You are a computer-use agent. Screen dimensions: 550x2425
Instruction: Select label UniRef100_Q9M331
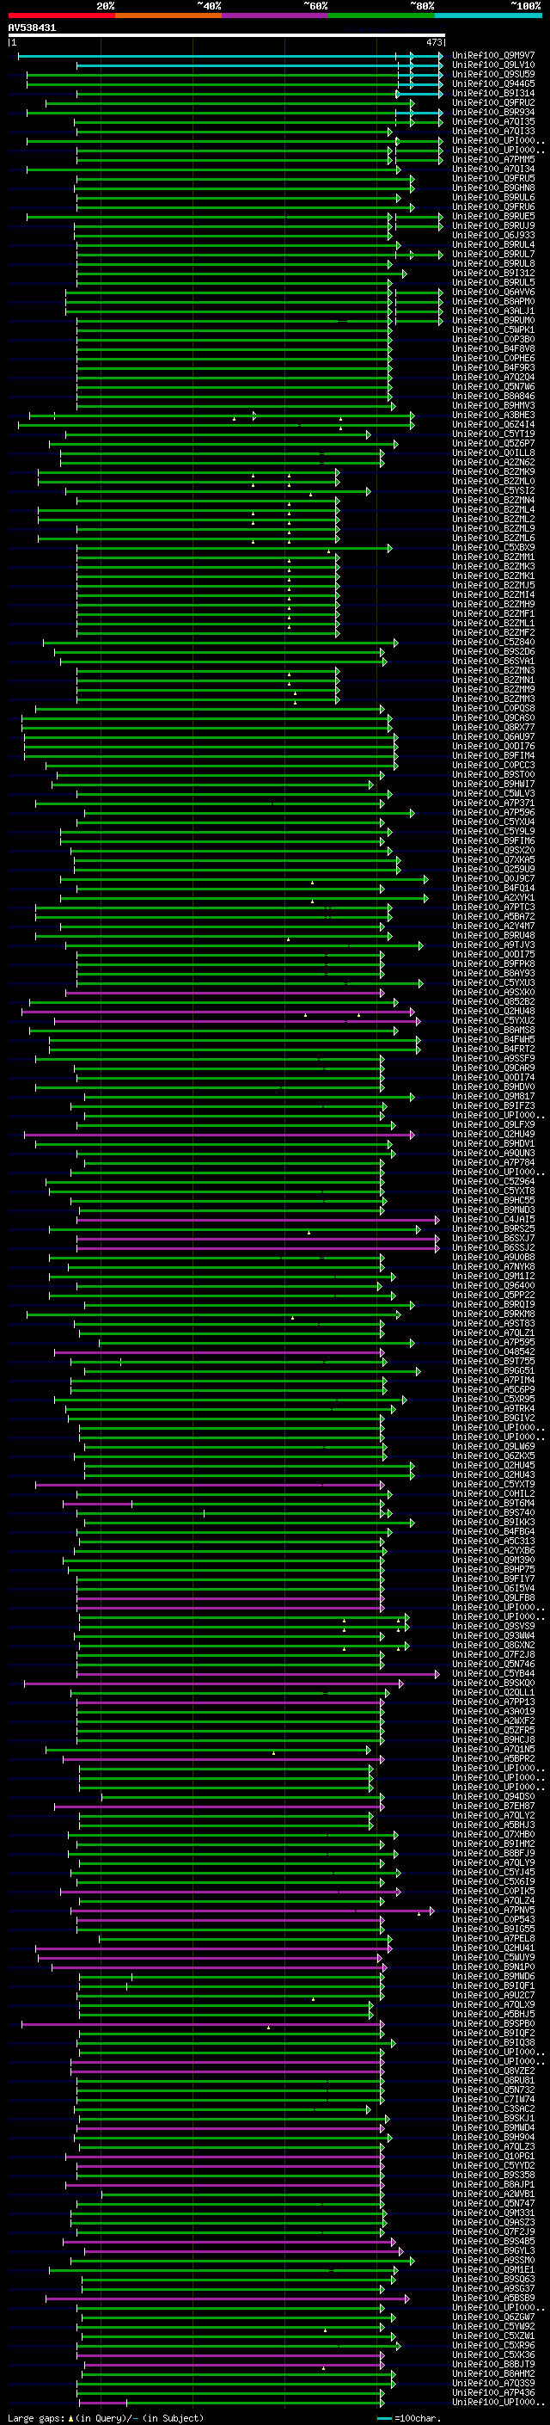tap(493, 2213)
